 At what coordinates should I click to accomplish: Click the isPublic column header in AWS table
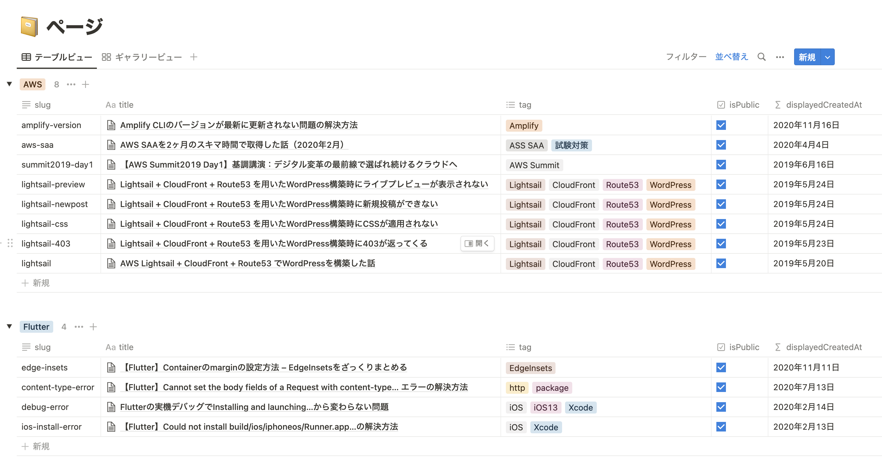coord(738,105)
